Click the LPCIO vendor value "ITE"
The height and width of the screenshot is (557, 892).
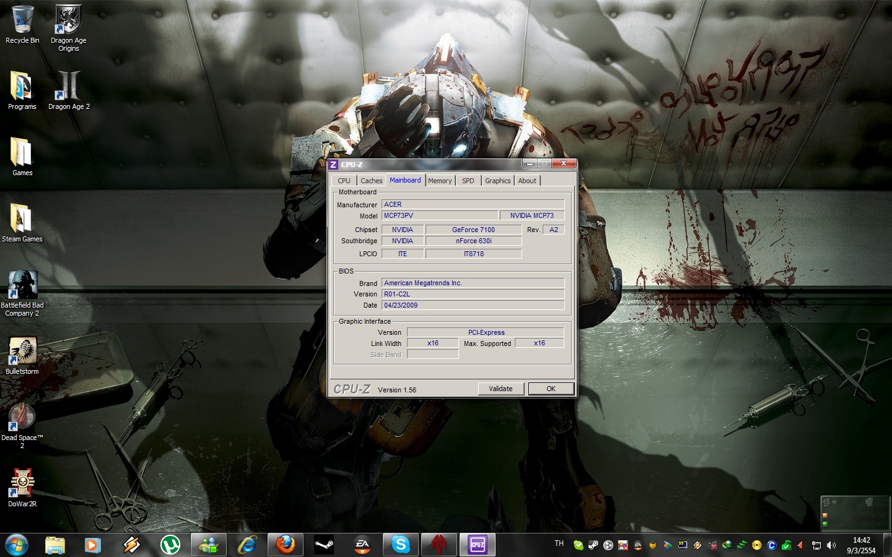pos(403,254)
